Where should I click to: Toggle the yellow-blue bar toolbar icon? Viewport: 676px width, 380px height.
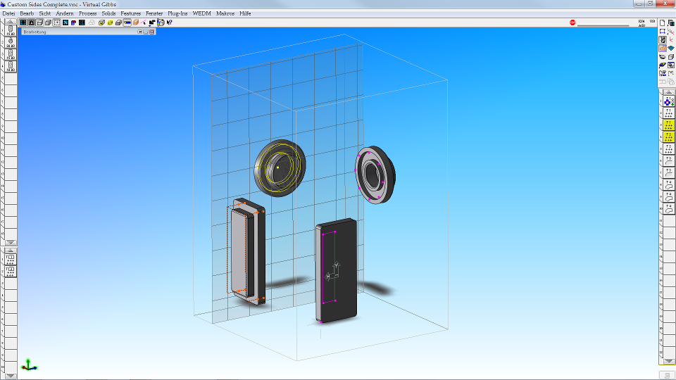click(x=127, y=23)
